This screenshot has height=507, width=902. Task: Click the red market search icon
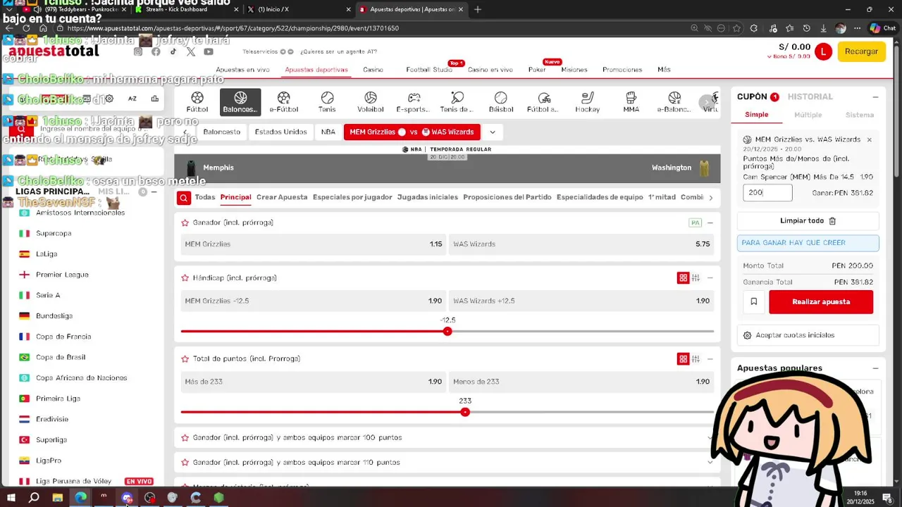[183, 198]
